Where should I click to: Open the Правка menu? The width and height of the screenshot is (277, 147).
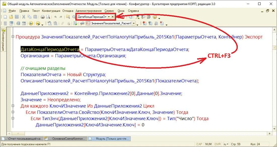(x=24, y=11)
